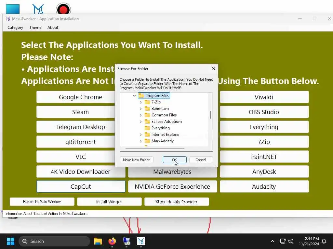Select the Bandicam folder icon
This screenshot has width=333, height=249.
click(x=147, y=109)
